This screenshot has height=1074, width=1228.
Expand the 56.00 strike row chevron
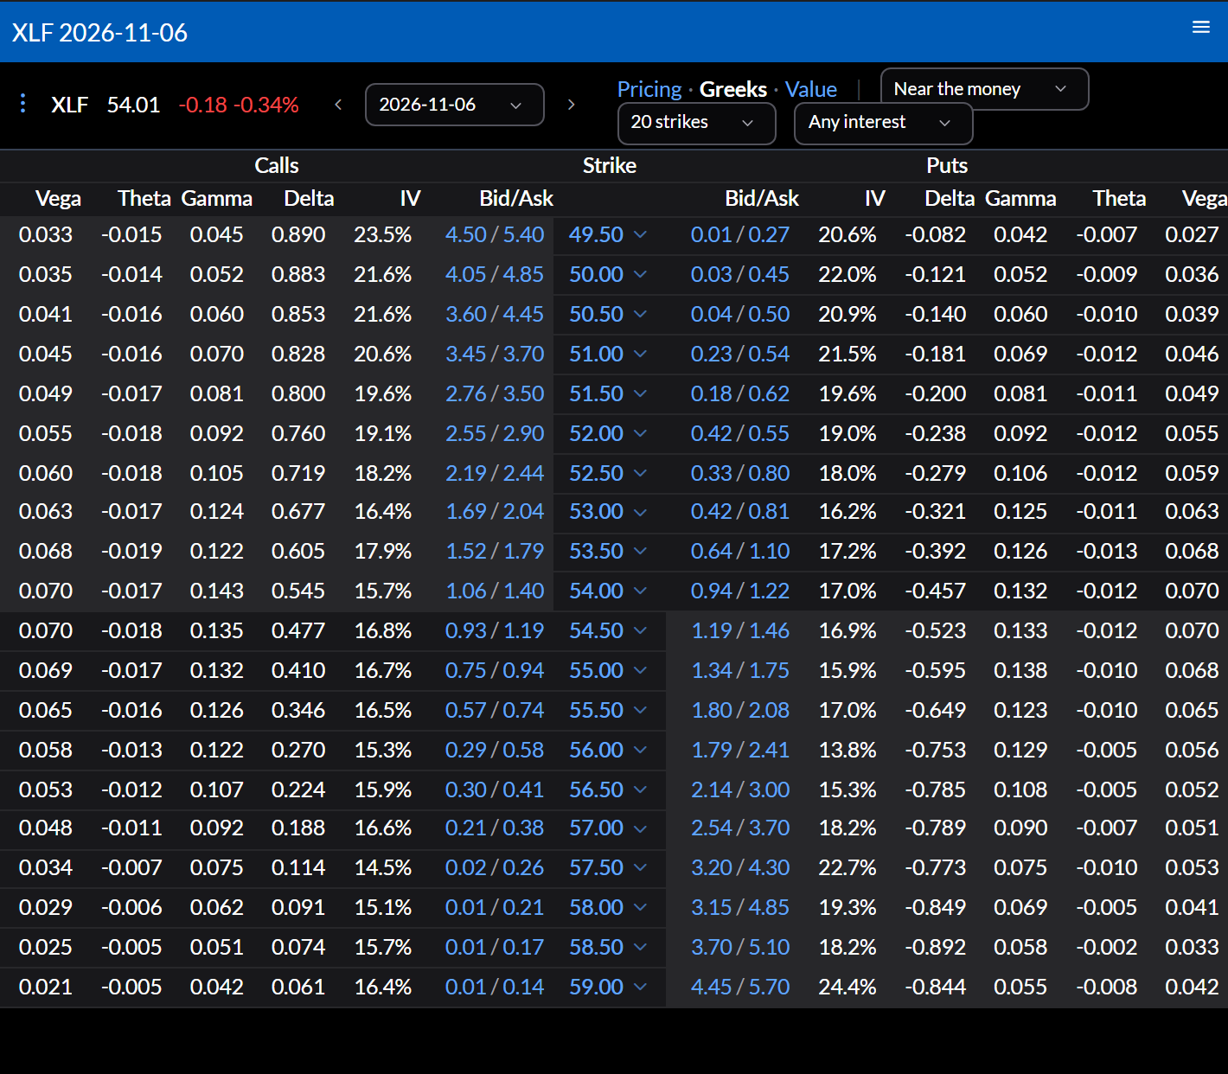640,750
